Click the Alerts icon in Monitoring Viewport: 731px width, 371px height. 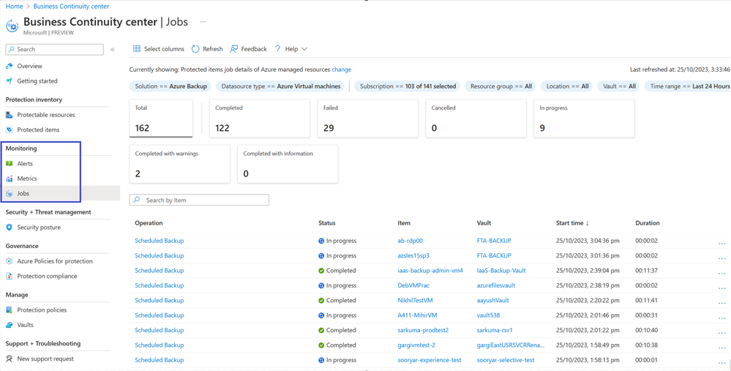(10, 164)
